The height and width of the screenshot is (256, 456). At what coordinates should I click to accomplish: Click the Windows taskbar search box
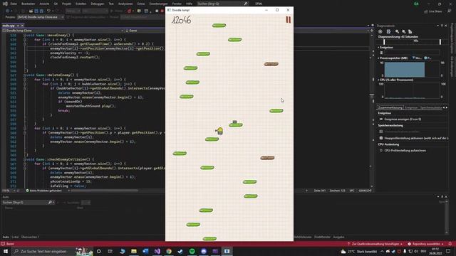pyautogui.click(x=52, y=251)
